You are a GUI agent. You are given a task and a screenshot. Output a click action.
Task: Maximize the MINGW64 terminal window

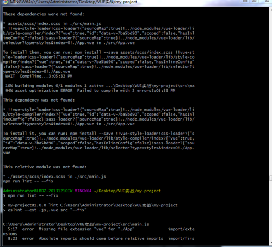pyautogui.click(x=255, y=1)
